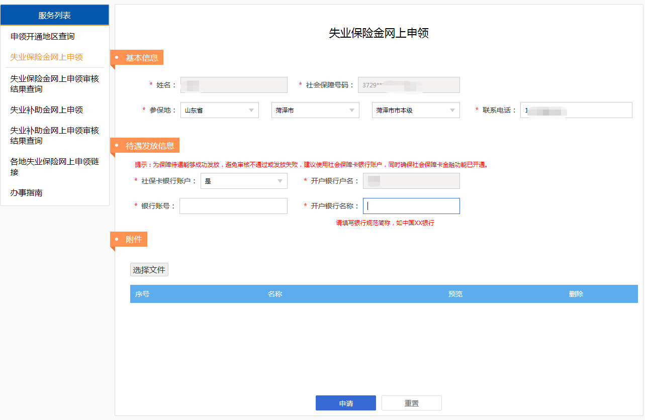This screenshot has height=420, width=645.
Task: Expand the 山东省 province dropdown
Action: coord(219,110)
